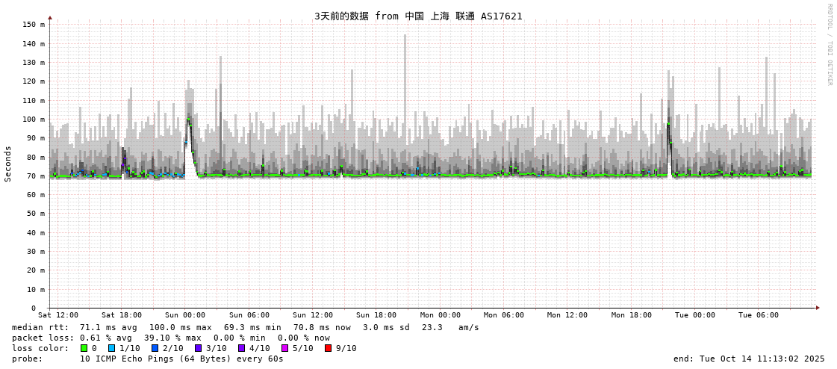This screenshot has width=837, height=369.
Task: Select the Mon 00:00 time axis label
Action: tap(441, 315)
